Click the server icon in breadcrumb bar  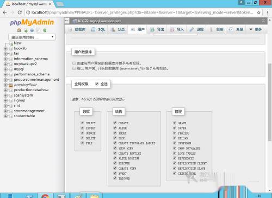click(x=75, y=21)
